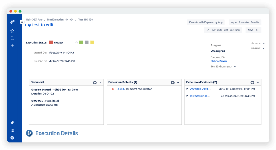Click file icon beside xrayVideo_2019 attachment

click(187, 89)
